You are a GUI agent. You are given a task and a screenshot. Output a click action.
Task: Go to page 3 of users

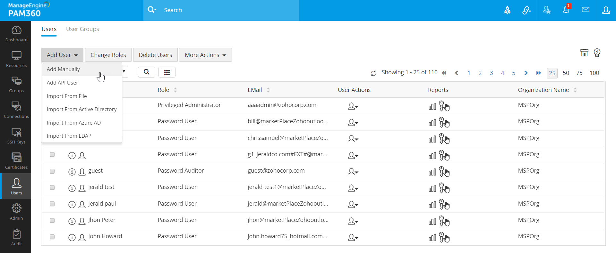pos(491,73)
